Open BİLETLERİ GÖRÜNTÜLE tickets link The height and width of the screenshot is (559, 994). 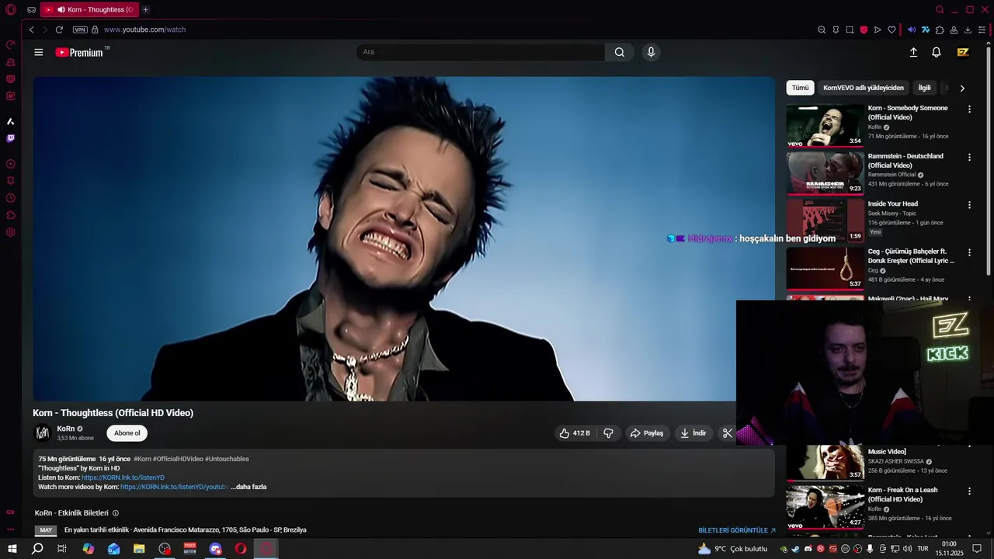click(x=737, y=530)
